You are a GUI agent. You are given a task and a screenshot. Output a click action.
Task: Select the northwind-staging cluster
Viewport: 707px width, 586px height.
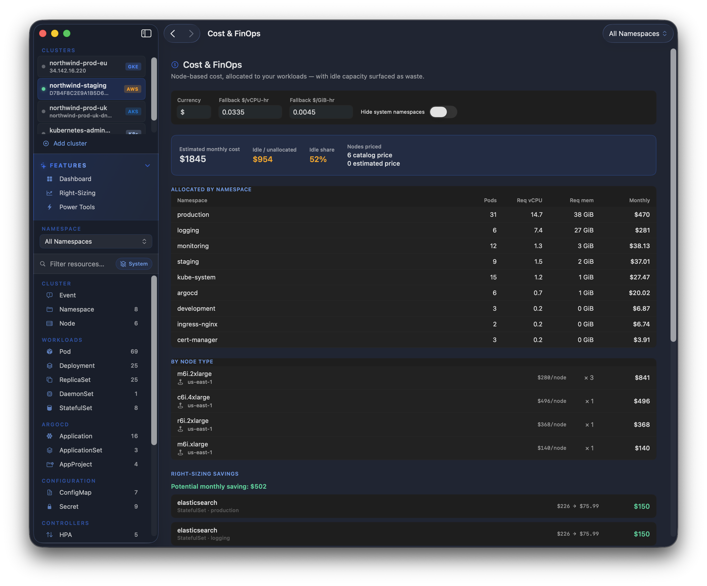click(92, 89)
